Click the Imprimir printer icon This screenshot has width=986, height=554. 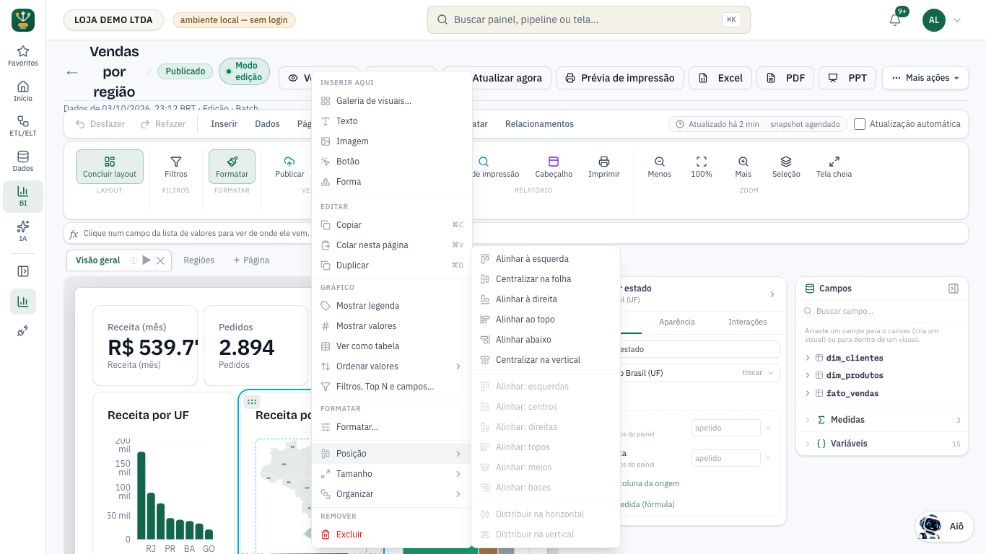point(604,167)
